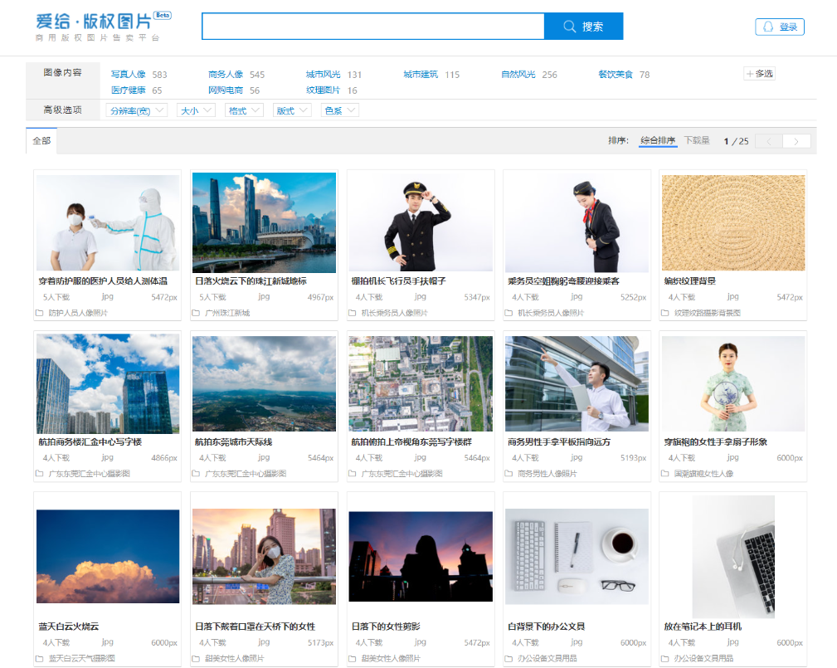
Task: Open the 东莞城市天际线 aerial thumbnail
Action: tap(265, 383)
